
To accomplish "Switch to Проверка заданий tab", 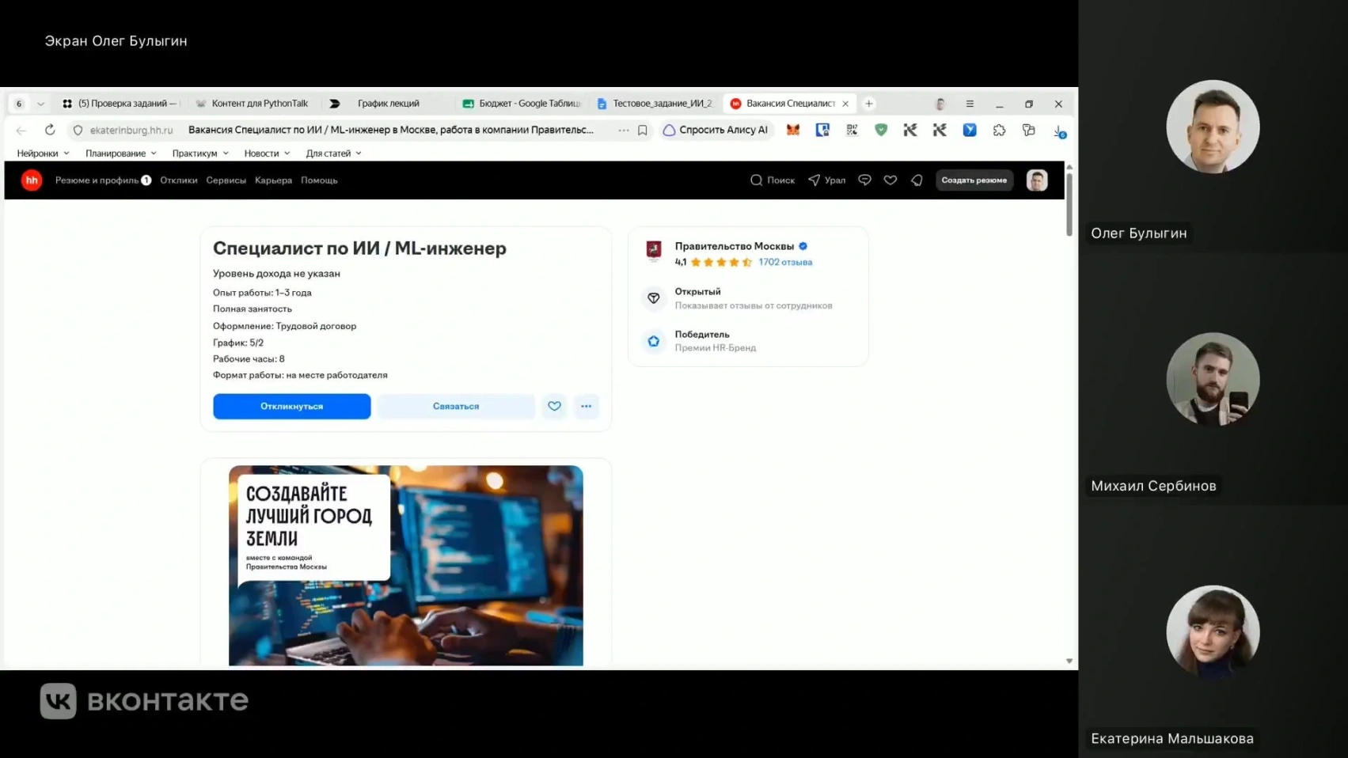I will [121, 104].
